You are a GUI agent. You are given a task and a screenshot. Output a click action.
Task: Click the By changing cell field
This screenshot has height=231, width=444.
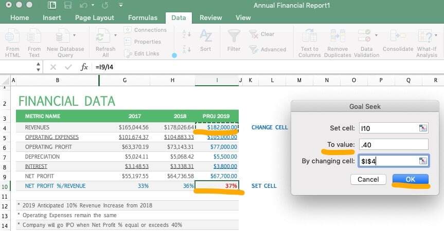(x=394, y=161)
